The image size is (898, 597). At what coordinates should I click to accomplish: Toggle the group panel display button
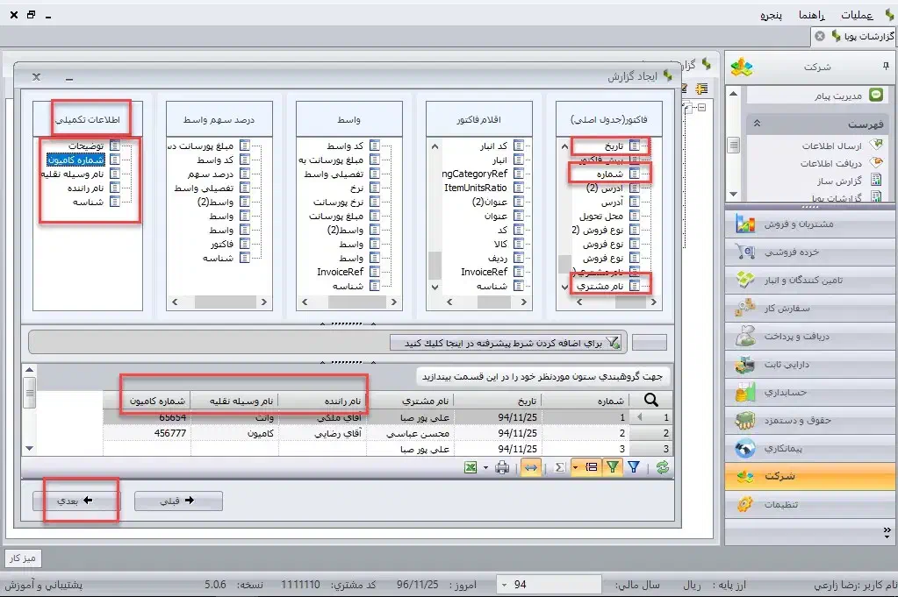[589, 468]
